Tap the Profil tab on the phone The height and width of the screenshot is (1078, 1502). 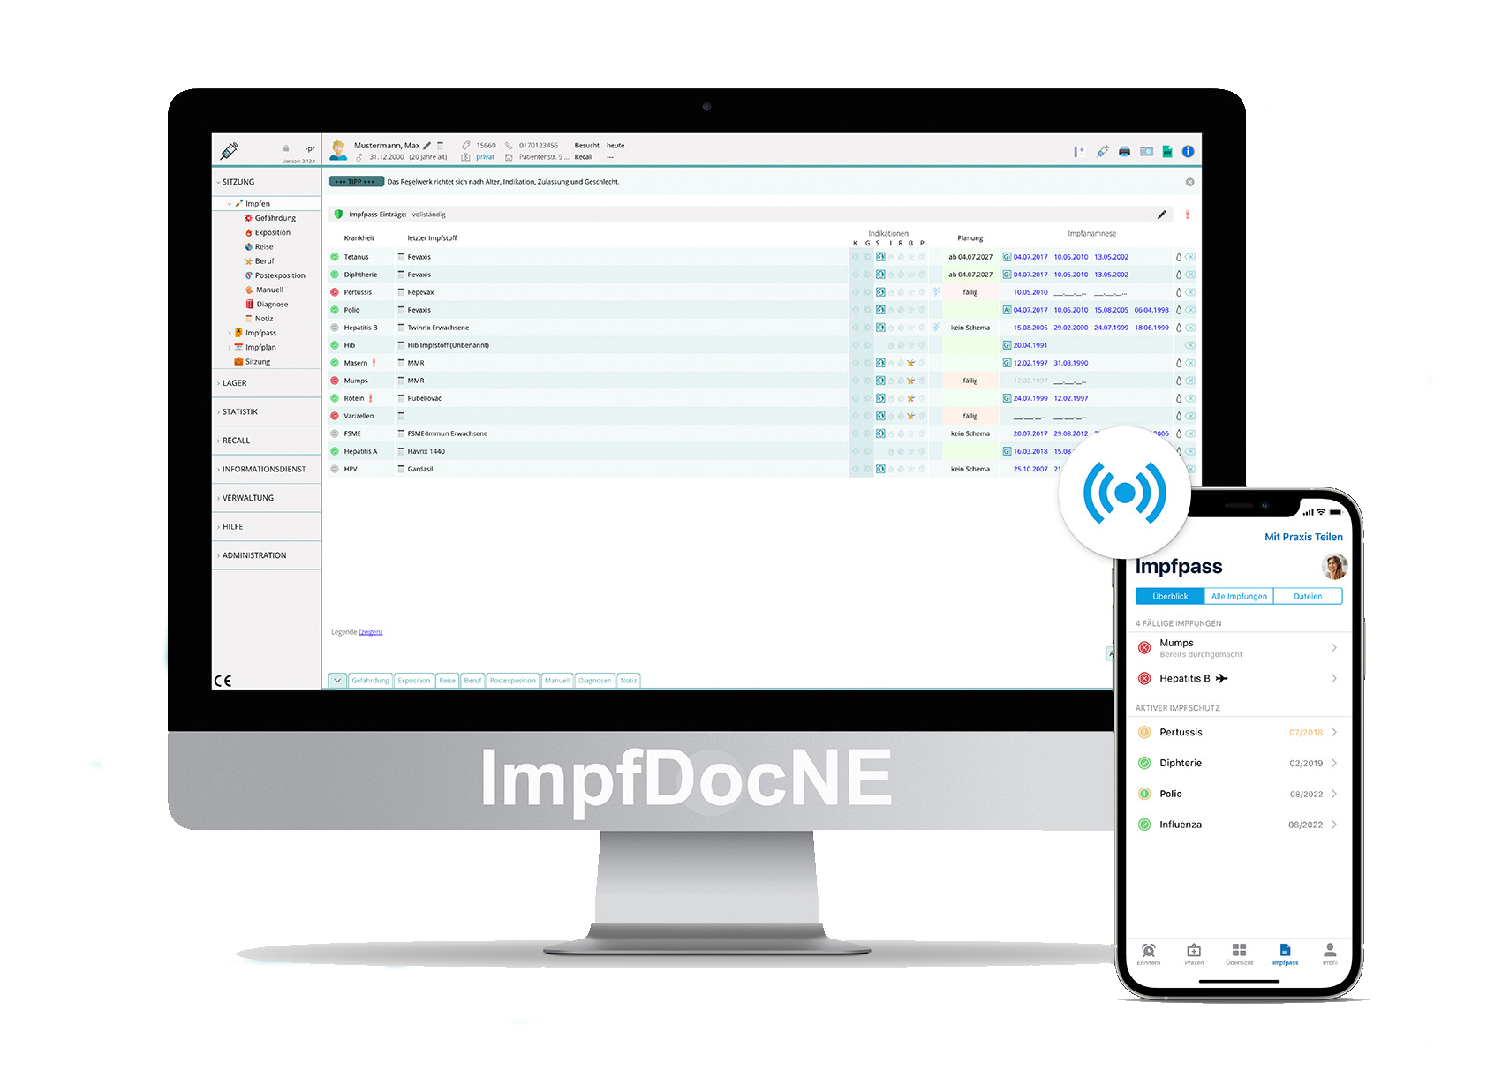(1330, 954)
